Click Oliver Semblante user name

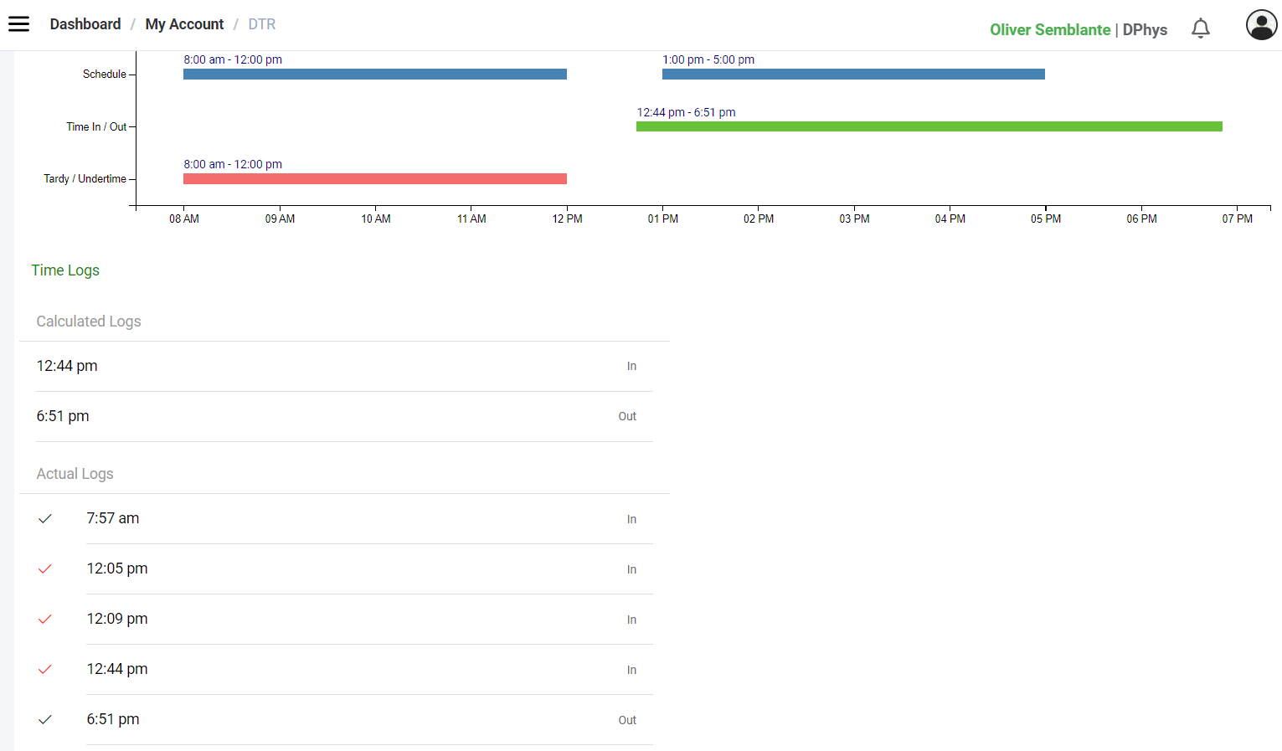click(1049, 30)
